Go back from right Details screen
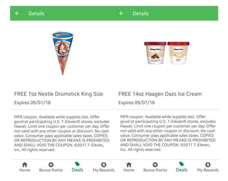The image size is (228, 181). [121, 13]
